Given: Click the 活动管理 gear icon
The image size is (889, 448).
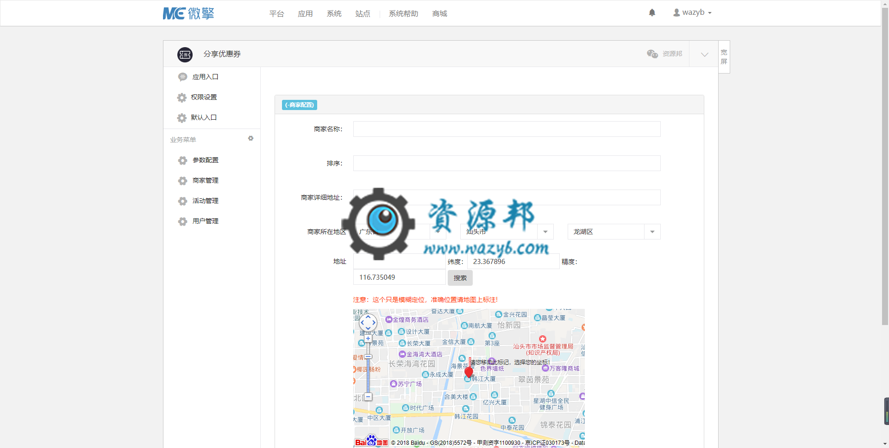Looking at the screenshot, I should [x=183, y=201].
